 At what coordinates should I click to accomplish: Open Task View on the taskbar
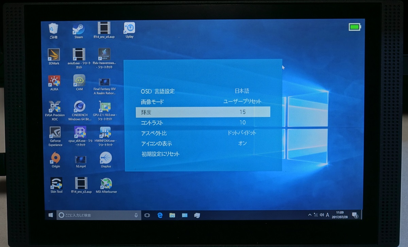tap(147, 215)
